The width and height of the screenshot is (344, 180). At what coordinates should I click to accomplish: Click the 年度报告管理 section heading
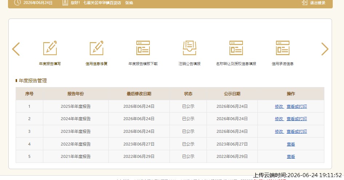click(x=33, y=81)
